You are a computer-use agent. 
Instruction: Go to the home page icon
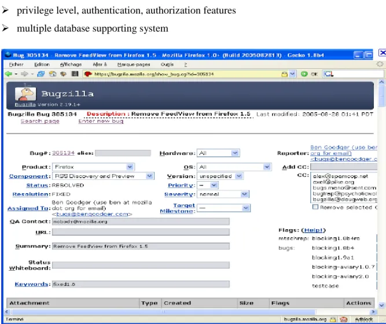click(53, 74)
